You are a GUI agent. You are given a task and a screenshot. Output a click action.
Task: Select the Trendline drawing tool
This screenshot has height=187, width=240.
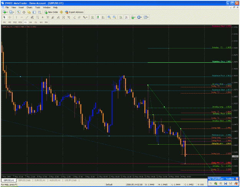[x=27, y=17]
